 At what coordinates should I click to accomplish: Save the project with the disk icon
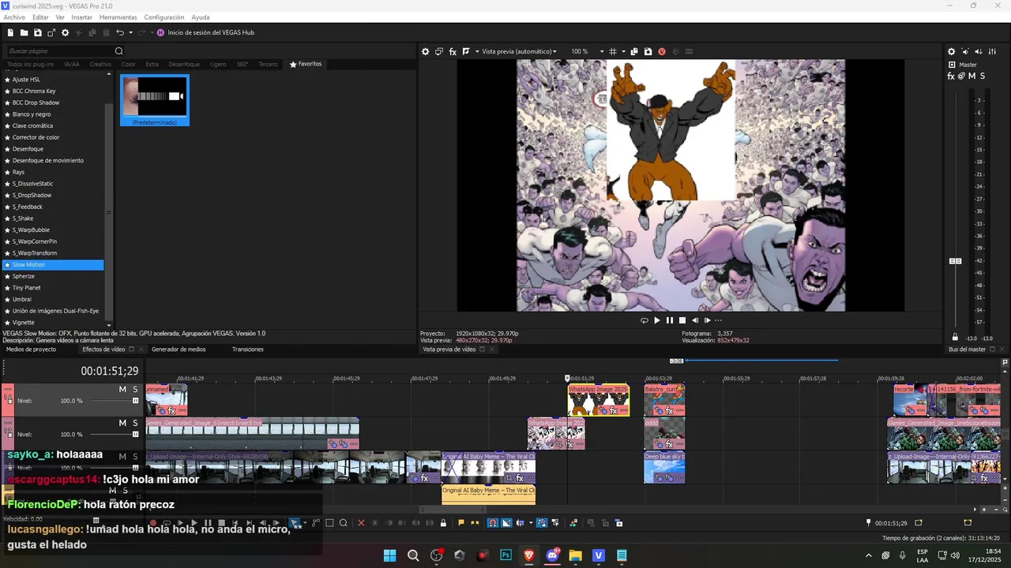coord(38,32)
